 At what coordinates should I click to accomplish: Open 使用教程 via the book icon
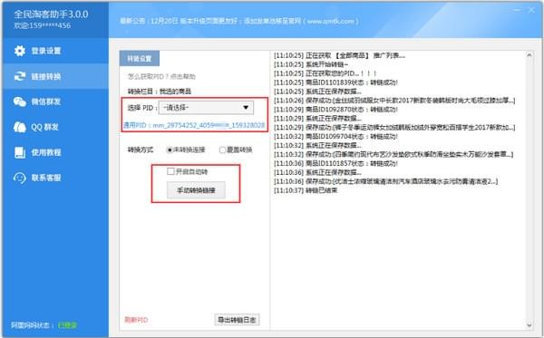[x=20, y=152]
